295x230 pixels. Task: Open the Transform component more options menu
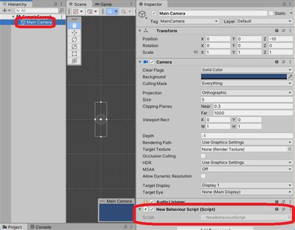click(290, 30)
